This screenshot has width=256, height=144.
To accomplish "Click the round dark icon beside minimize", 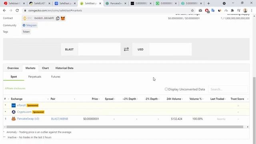I will 224,3.
